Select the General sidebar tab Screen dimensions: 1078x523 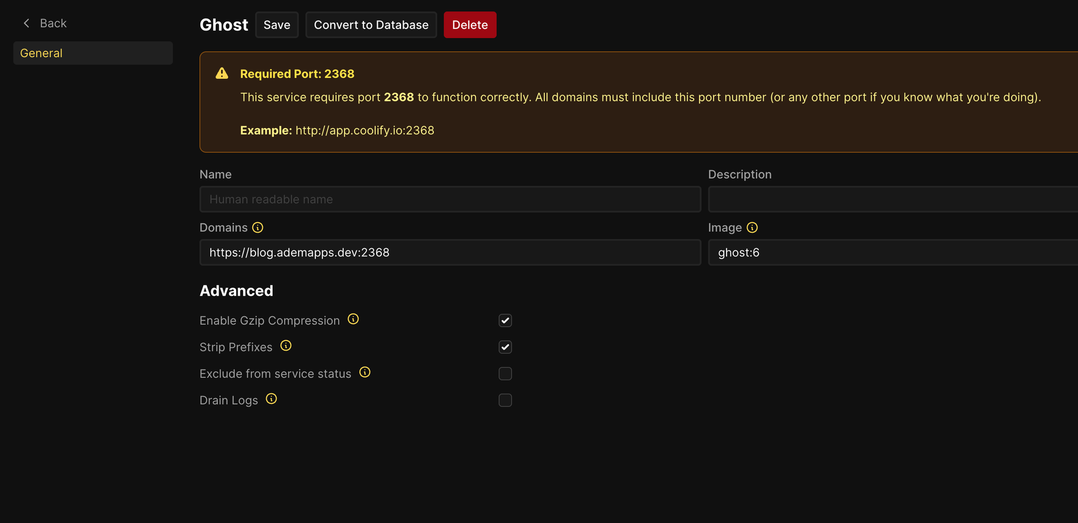click(93, 53)
